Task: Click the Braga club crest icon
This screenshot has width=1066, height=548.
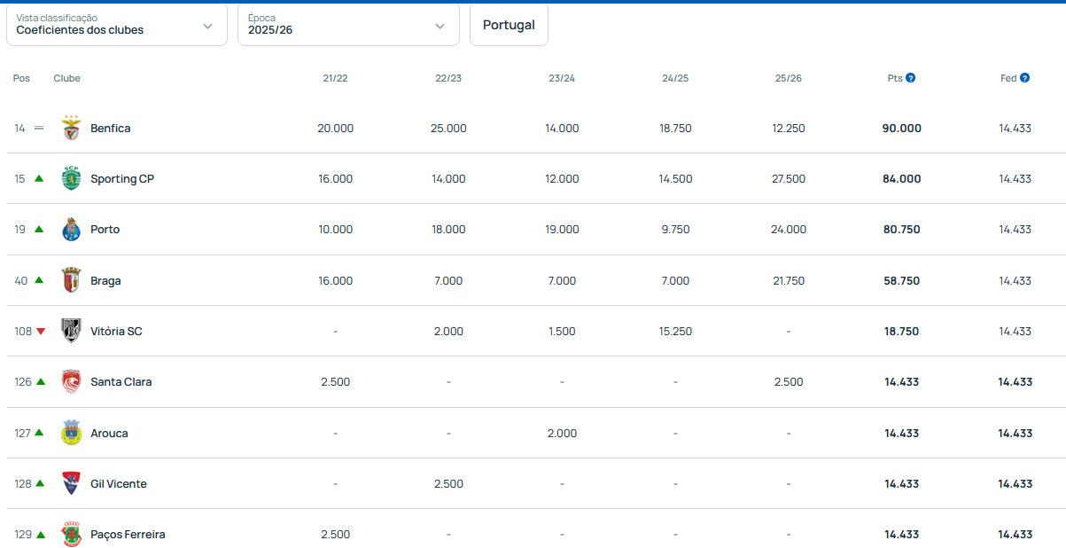Action: click(71, 280)
